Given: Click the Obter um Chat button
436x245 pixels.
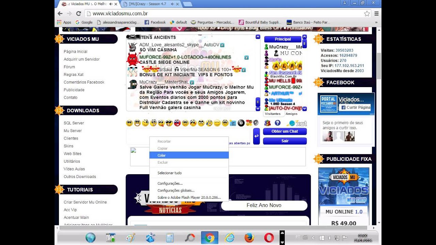Looking at the screenshot, I should click(x=285, y=131).
